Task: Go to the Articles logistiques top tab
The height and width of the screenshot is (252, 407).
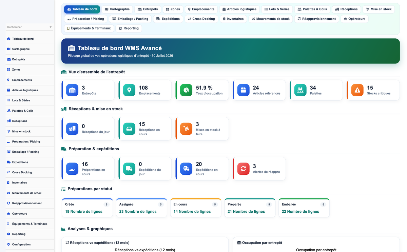Action: pos(239,9)
